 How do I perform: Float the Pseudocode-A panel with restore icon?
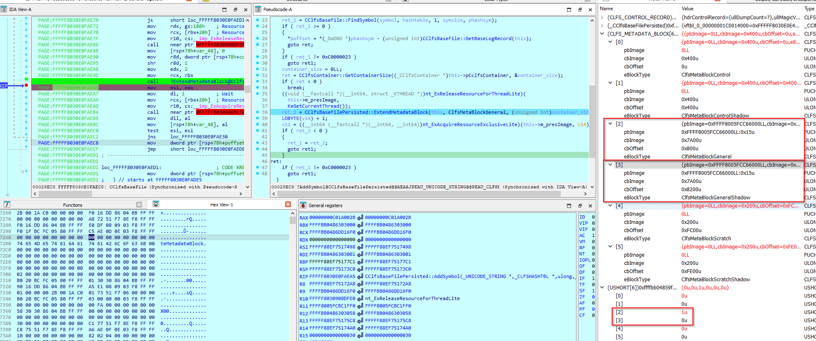click(x=580, y=9)
